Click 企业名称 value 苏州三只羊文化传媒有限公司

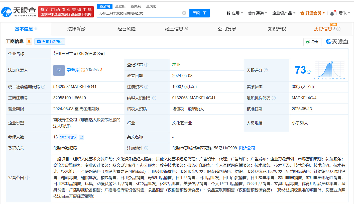point(79,54)
